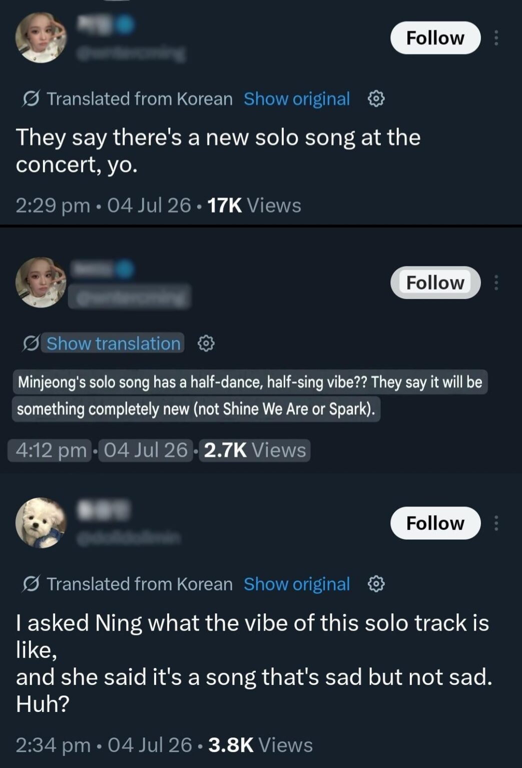Open translation settings gear on third post

(x=376, y=584)
